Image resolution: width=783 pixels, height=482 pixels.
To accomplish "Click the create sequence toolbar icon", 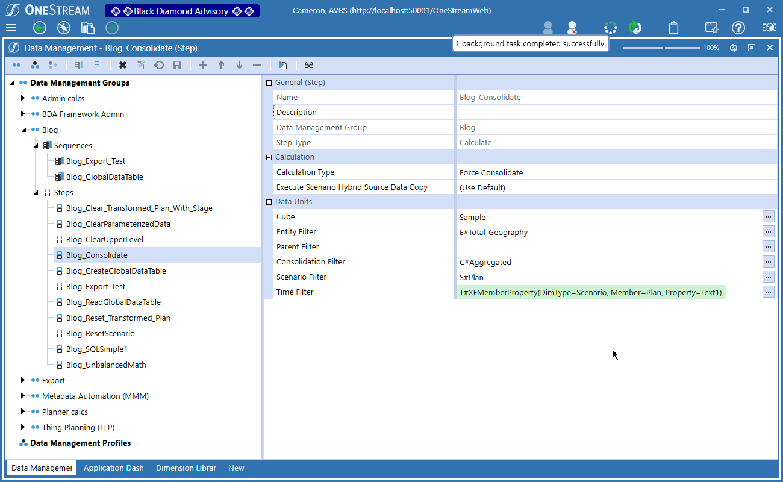I will (79, 65).
